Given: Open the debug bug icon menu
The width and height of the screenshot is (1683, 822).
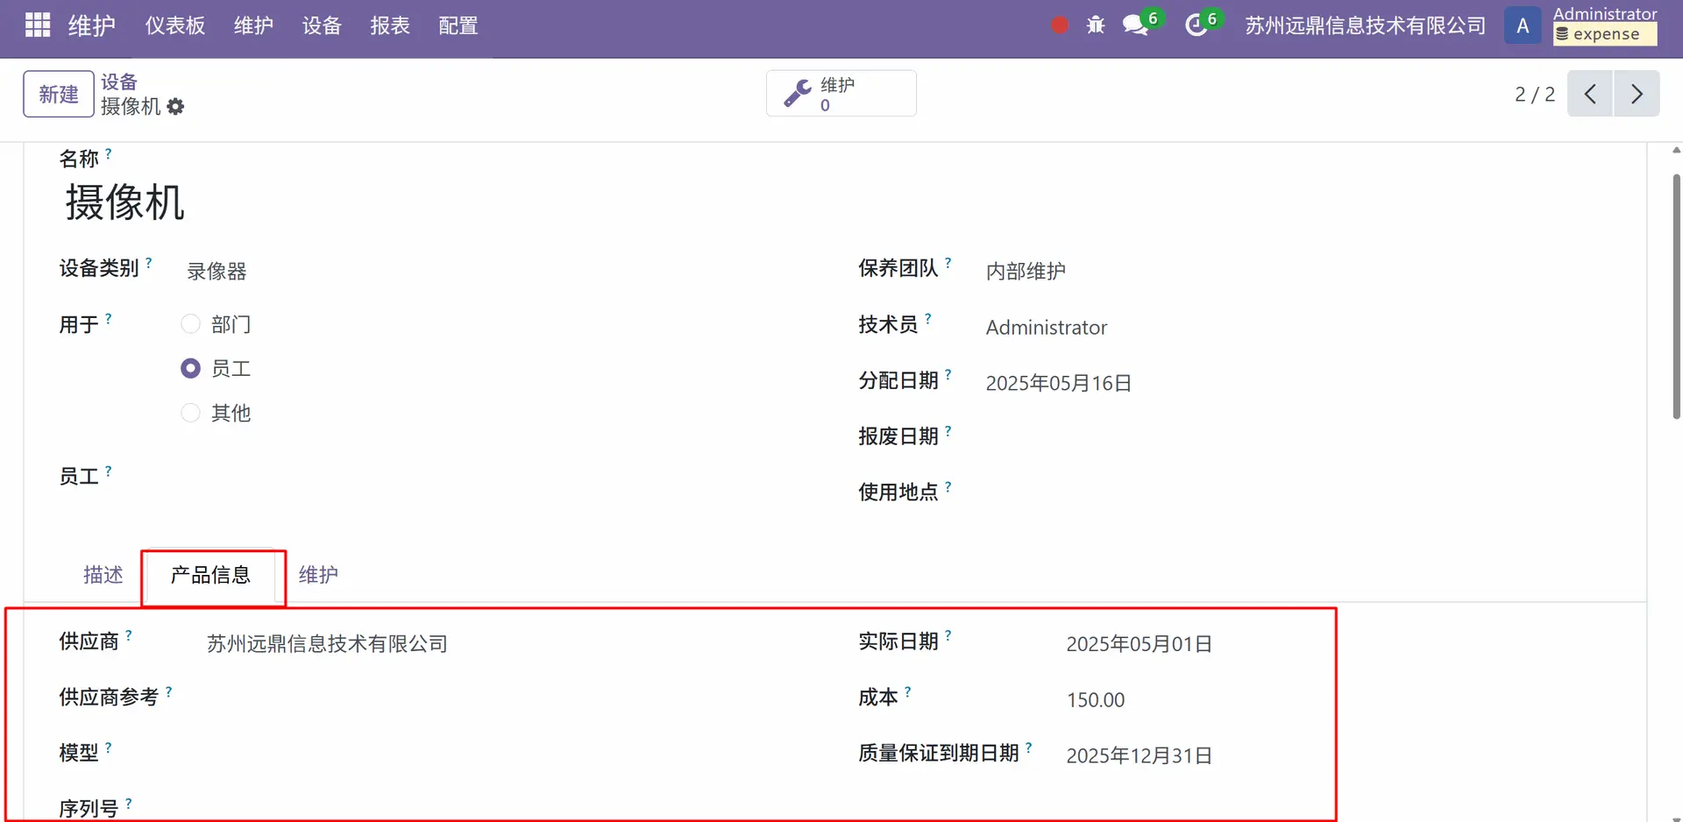Looking at the screenshot, I should 1096,25.
